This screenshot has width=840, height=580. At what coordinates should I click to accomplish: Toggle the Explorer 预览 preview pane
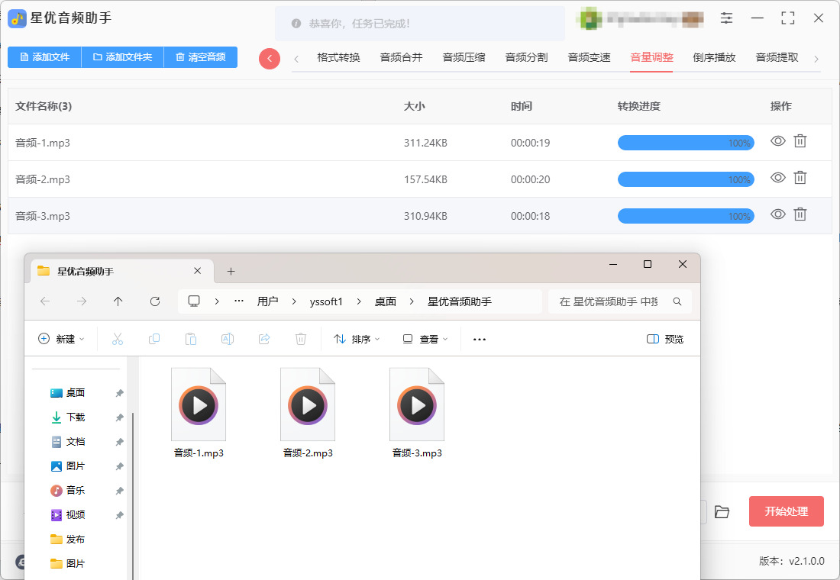pyautogui.click(x=665, y=339)
